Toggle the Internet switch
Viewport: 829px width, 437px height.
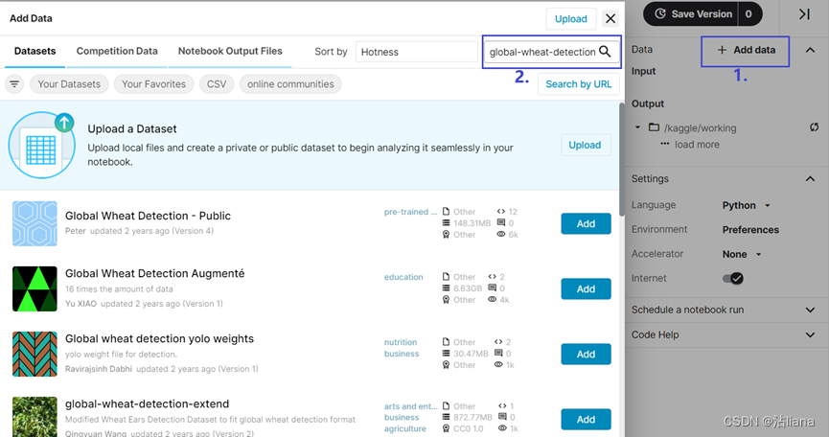point(733,279)
